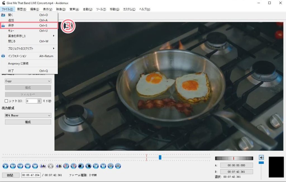Open the ヘルプ(H) menu
286x182 pixels.
[144, 9]
